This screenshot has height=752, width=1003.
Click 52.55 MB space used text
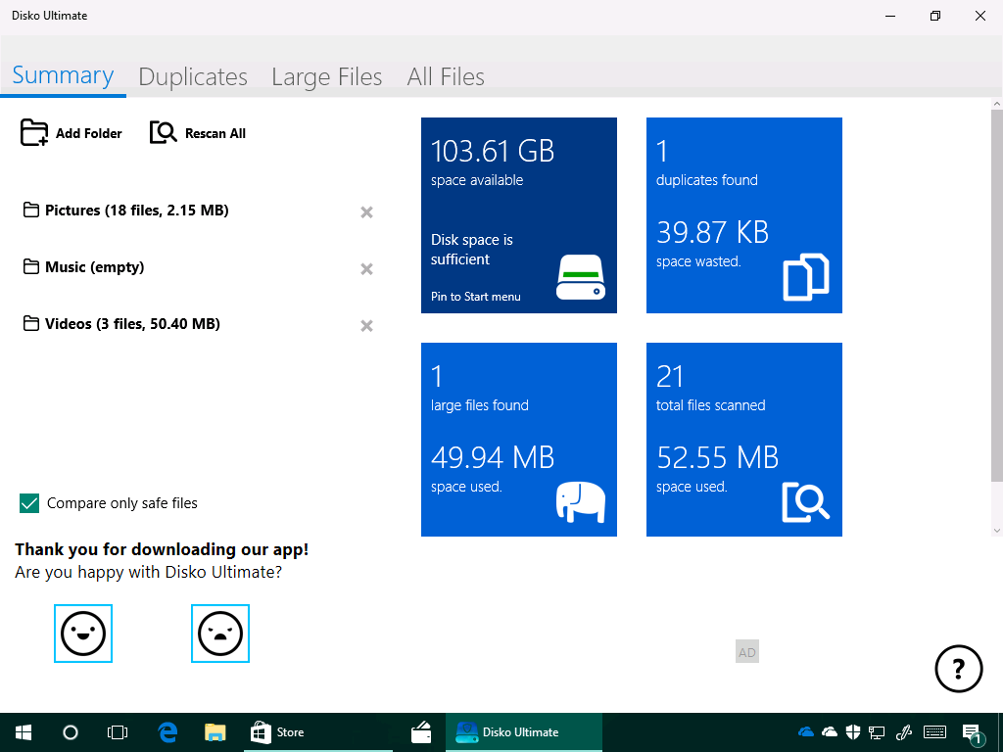click(x=717, y=468)
